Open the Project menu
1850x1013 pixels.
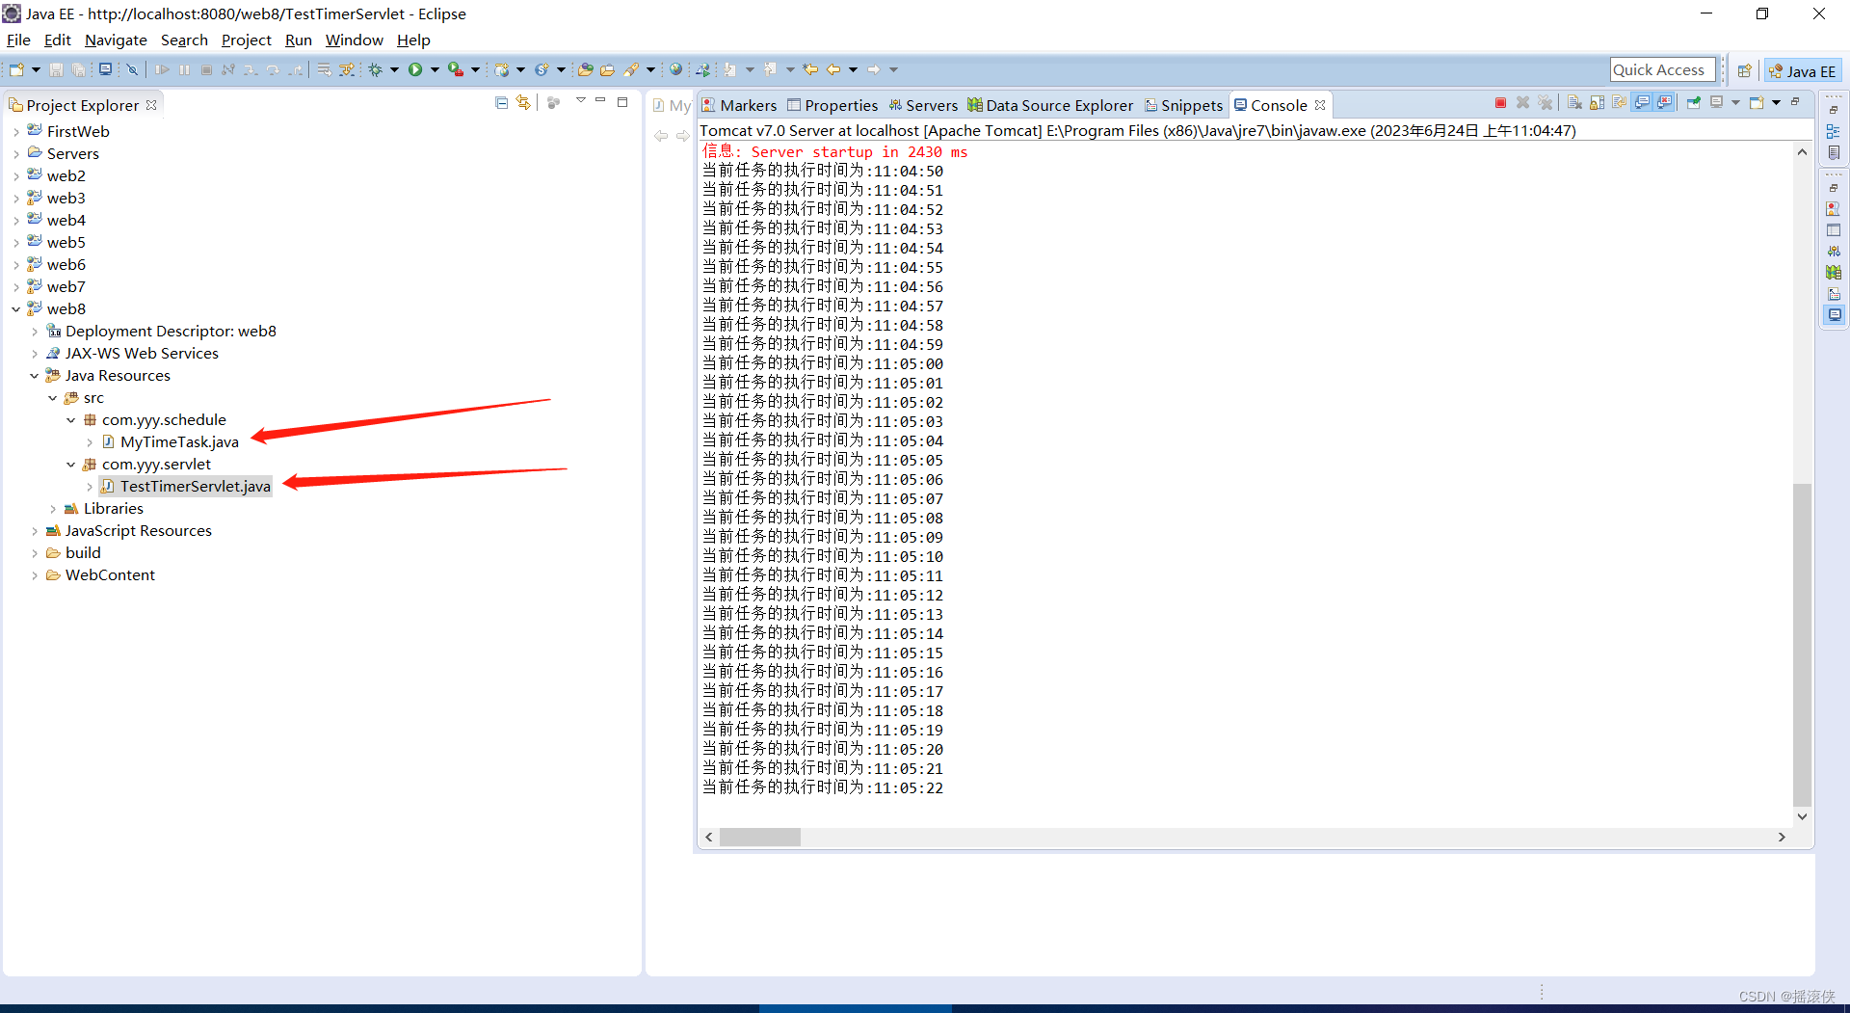point(246,40)
